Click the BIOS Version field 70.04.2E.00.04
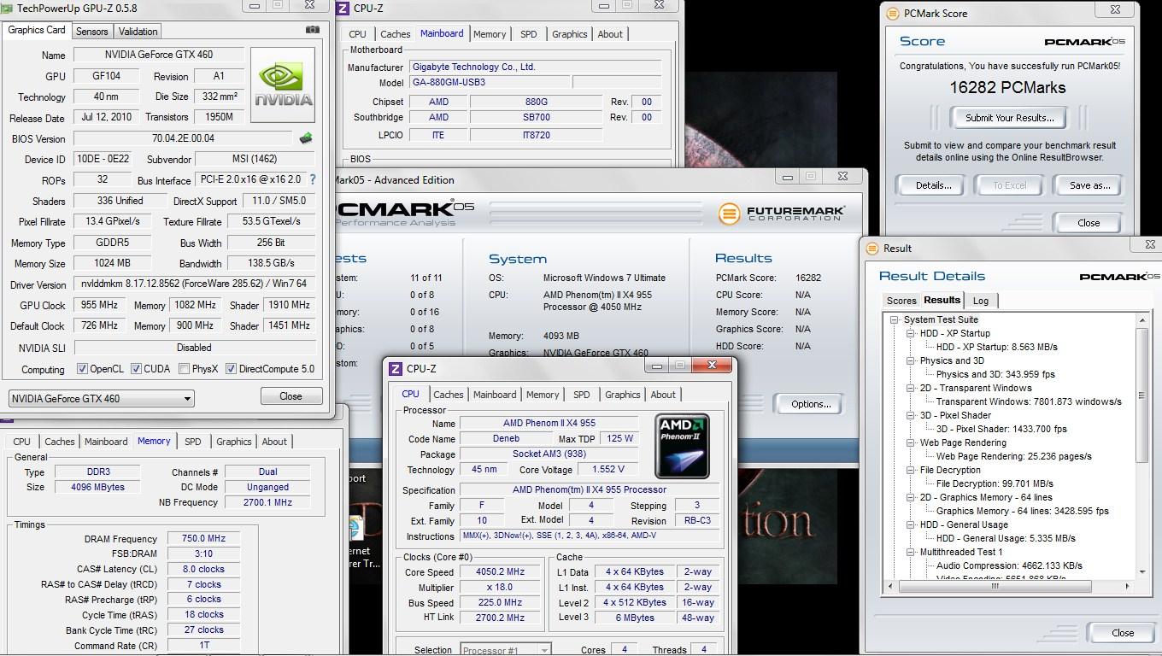The image size is (1162, 656). click(183, 138)
